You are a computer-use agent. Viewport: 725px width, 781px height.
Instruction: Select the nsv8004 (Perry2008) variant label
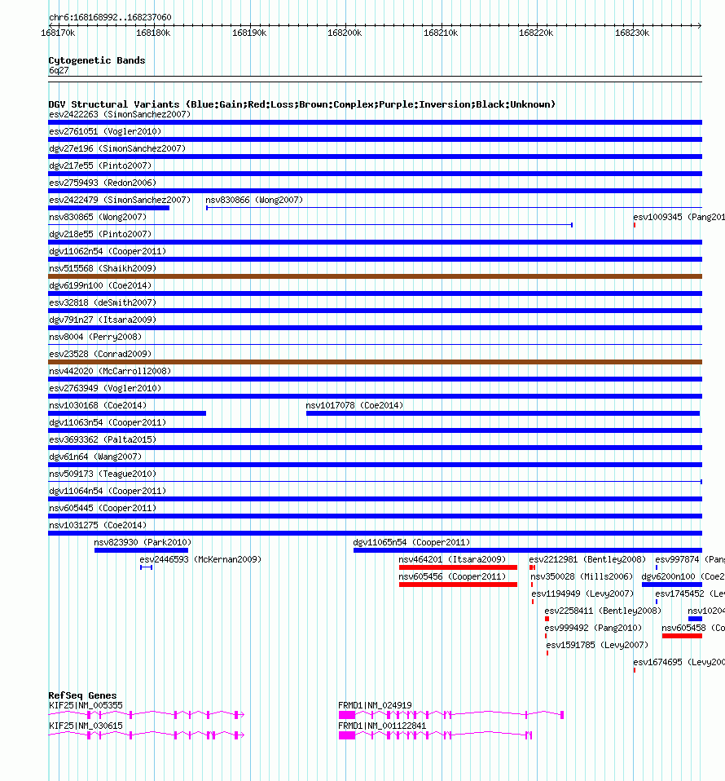click(95, 337)
